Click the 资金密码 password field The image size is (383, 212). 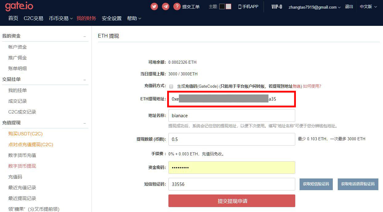tap(232, 168)
